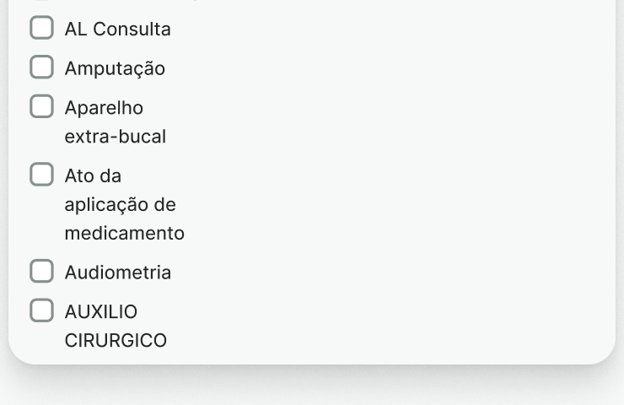
Task: Click the word "Ato" in the list
Action: pyautogui.click(x=77, y=176)
